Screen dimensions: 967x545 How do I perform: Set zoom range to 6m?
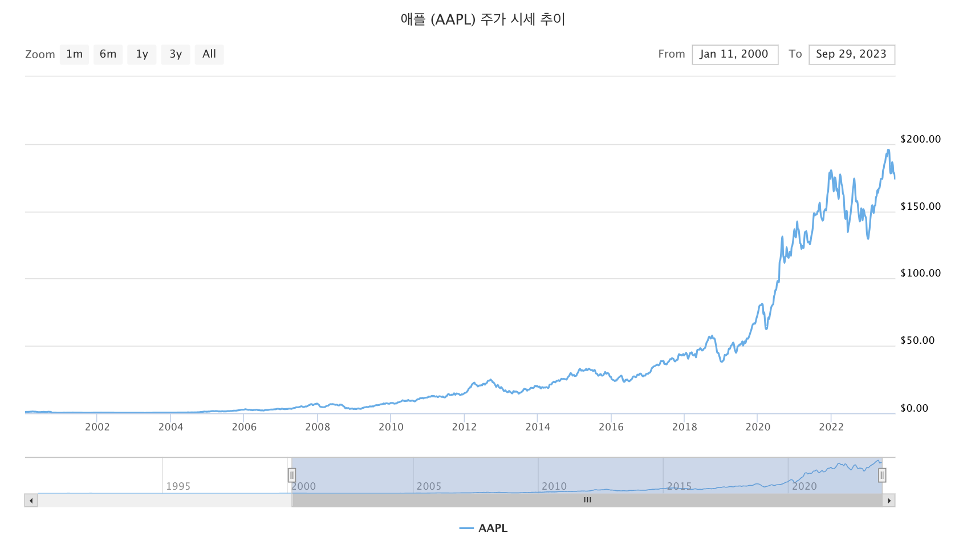point(108,54)
